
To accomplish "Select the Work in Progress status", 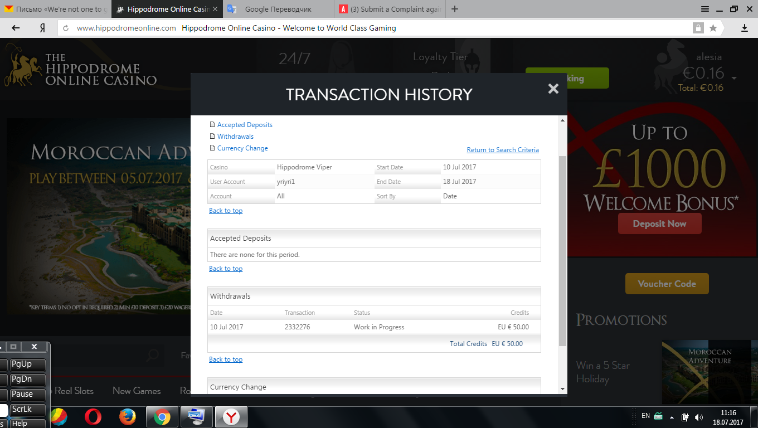I will click(x=379, y=327).
